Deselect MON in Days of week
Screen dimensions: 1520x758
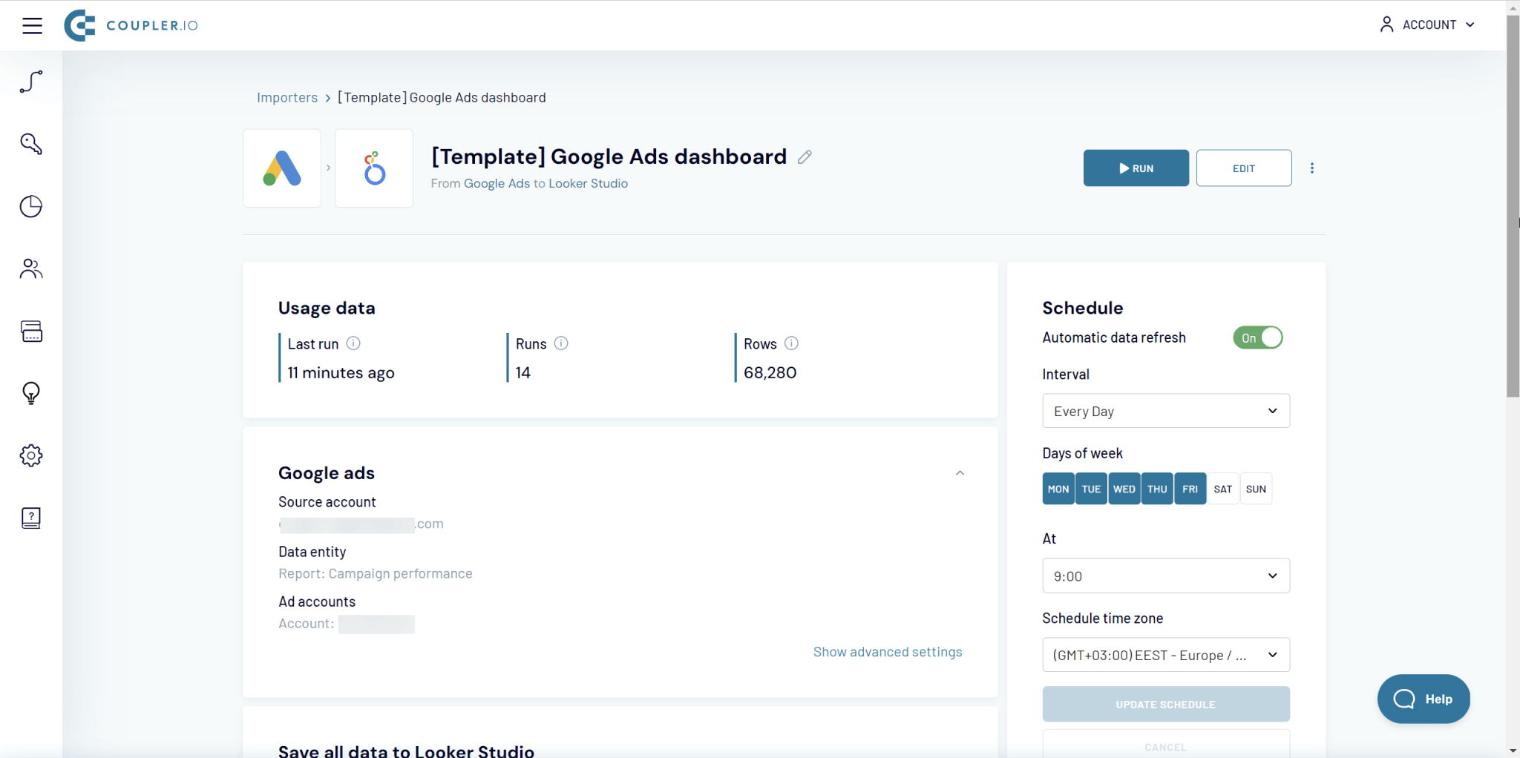[x=1058, y=488]
